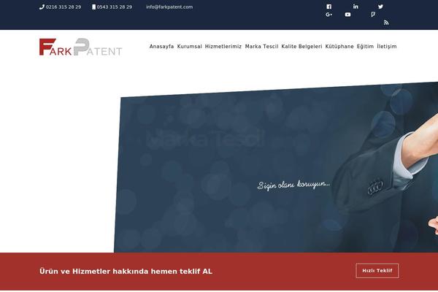
Task: Click the Hızlı Teklif button
Action: (377, 271)
